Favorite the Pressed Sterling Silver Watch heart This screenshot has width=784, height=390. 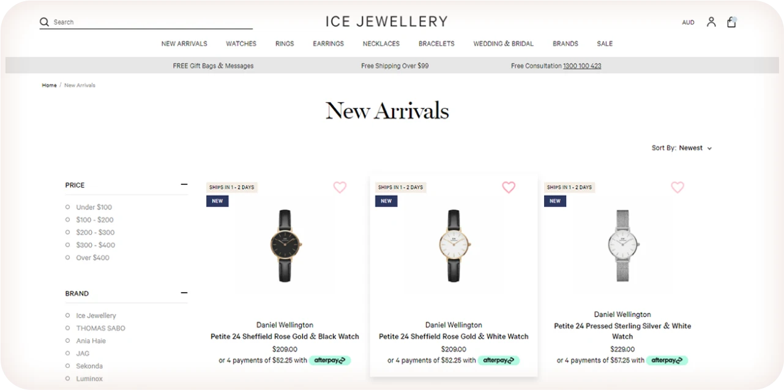678,187
